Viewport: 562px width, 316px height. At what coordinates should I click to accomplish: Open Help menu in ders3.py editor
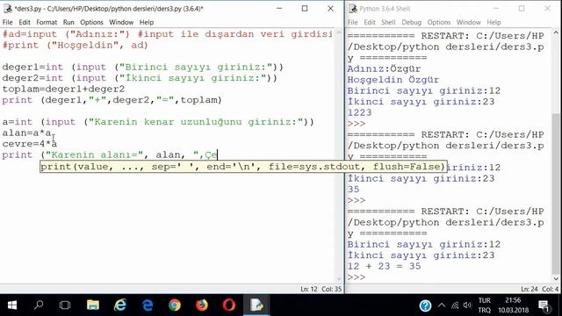(147, 22)
